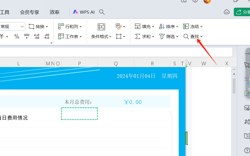This screenshot has height=156, width=250.
Task: Click the map search icon in sidebar
Action: click(247, 136)
